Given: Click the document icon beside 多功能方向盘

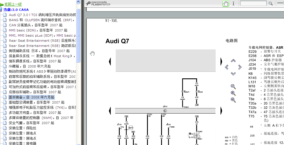Looking at the screenshot, I should click(x=5, y=112).
